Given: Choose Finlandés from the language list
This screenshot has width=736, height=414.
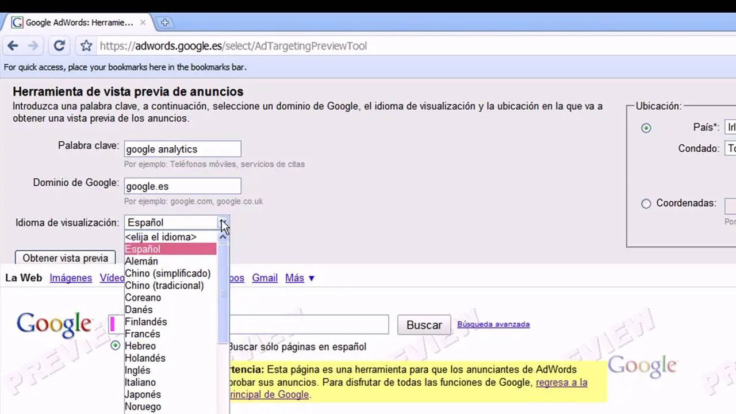Looking at the screenshot, I should click(171, 321).
